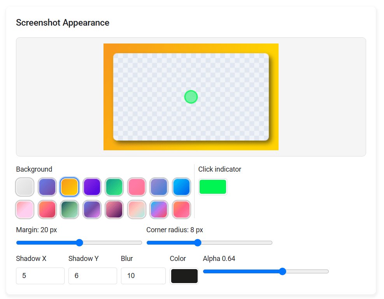
Task: Focus the Shadow Y input field
Action: [x=93, y=276]
